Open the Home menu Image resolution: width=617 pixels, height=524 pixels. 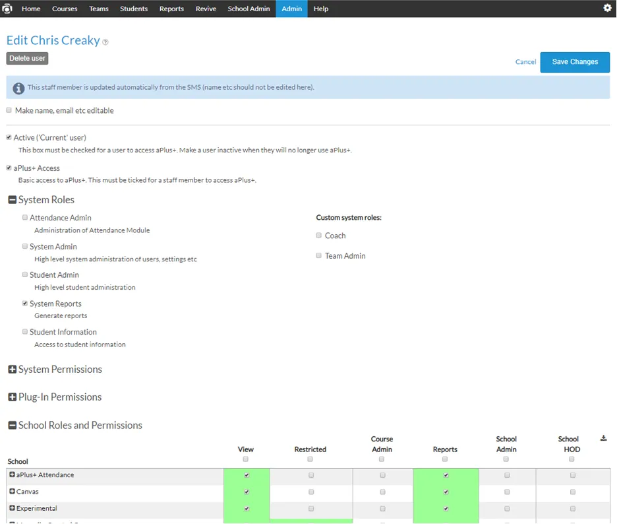pyautogui.click(x=31, y=9)
